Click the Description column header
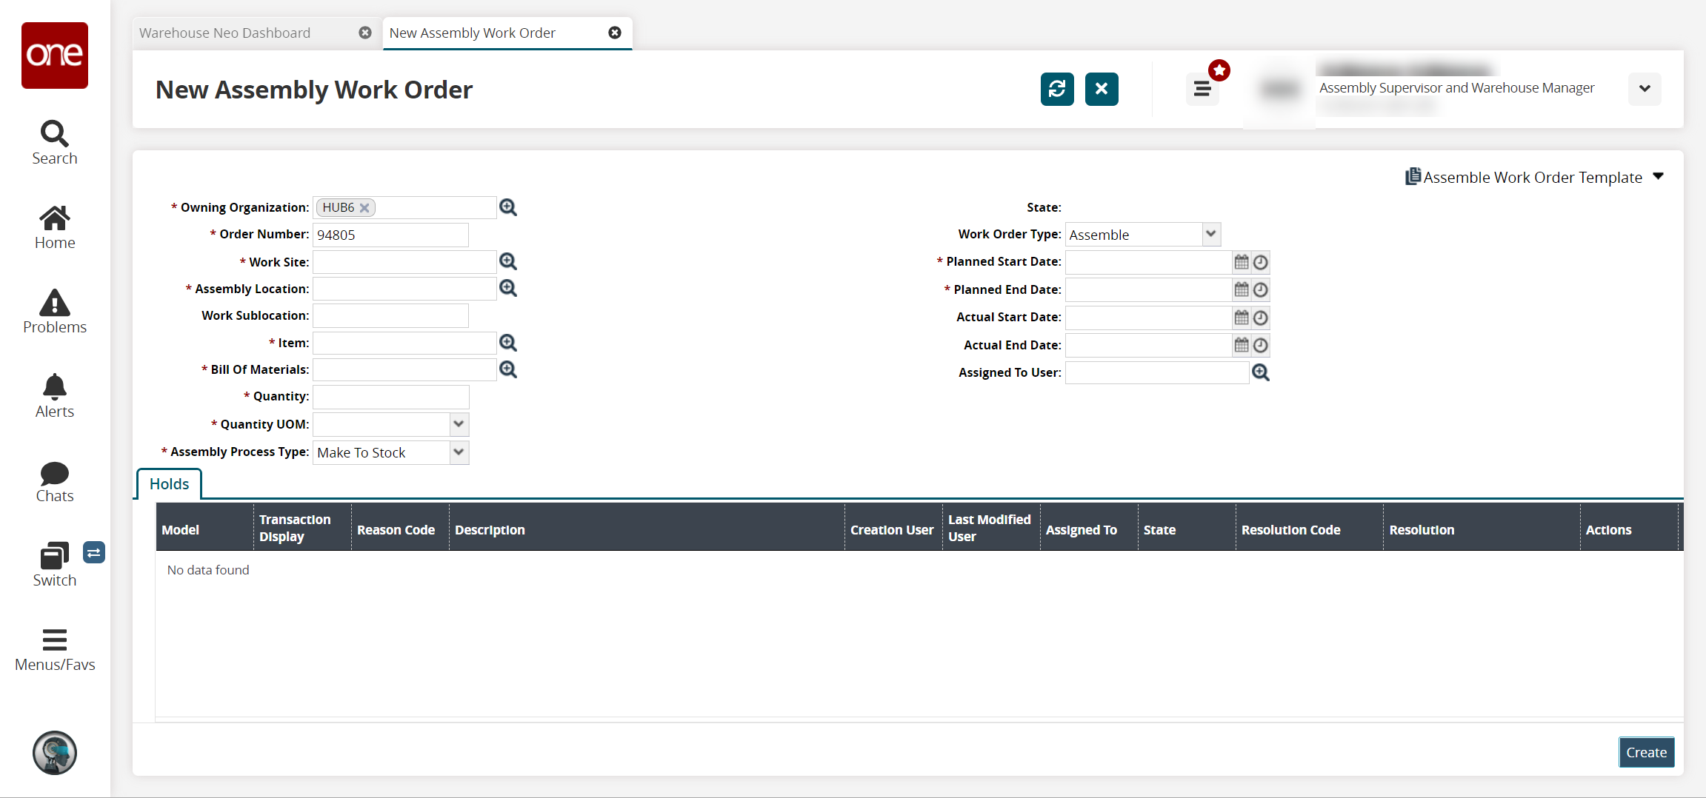The width and height of the screenshot is (1706, 798). (x=647, y=527)
